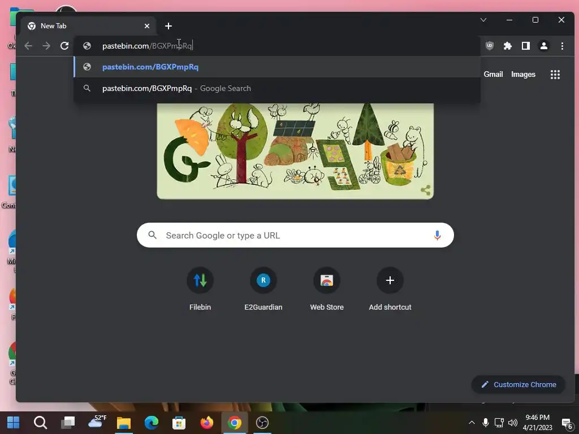This screenshot has width=579, height=434.
Task: Select the pastebin.com/BGXPmpRq URL suggestion
Action: pos(277,67)
